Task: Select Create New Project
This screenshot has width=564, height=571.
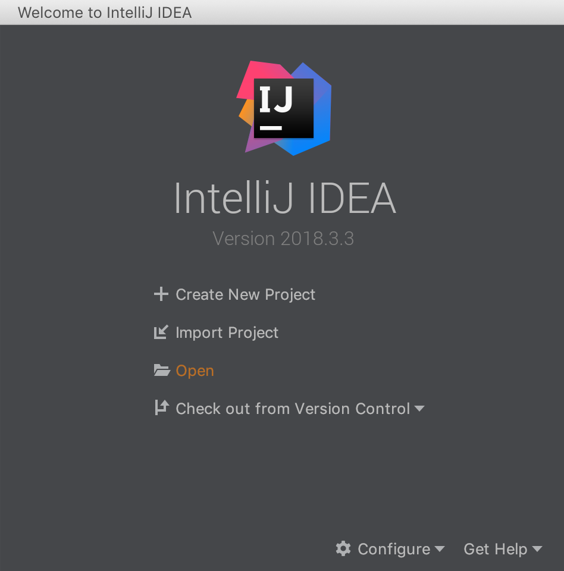Action: (x=245, y=294)
